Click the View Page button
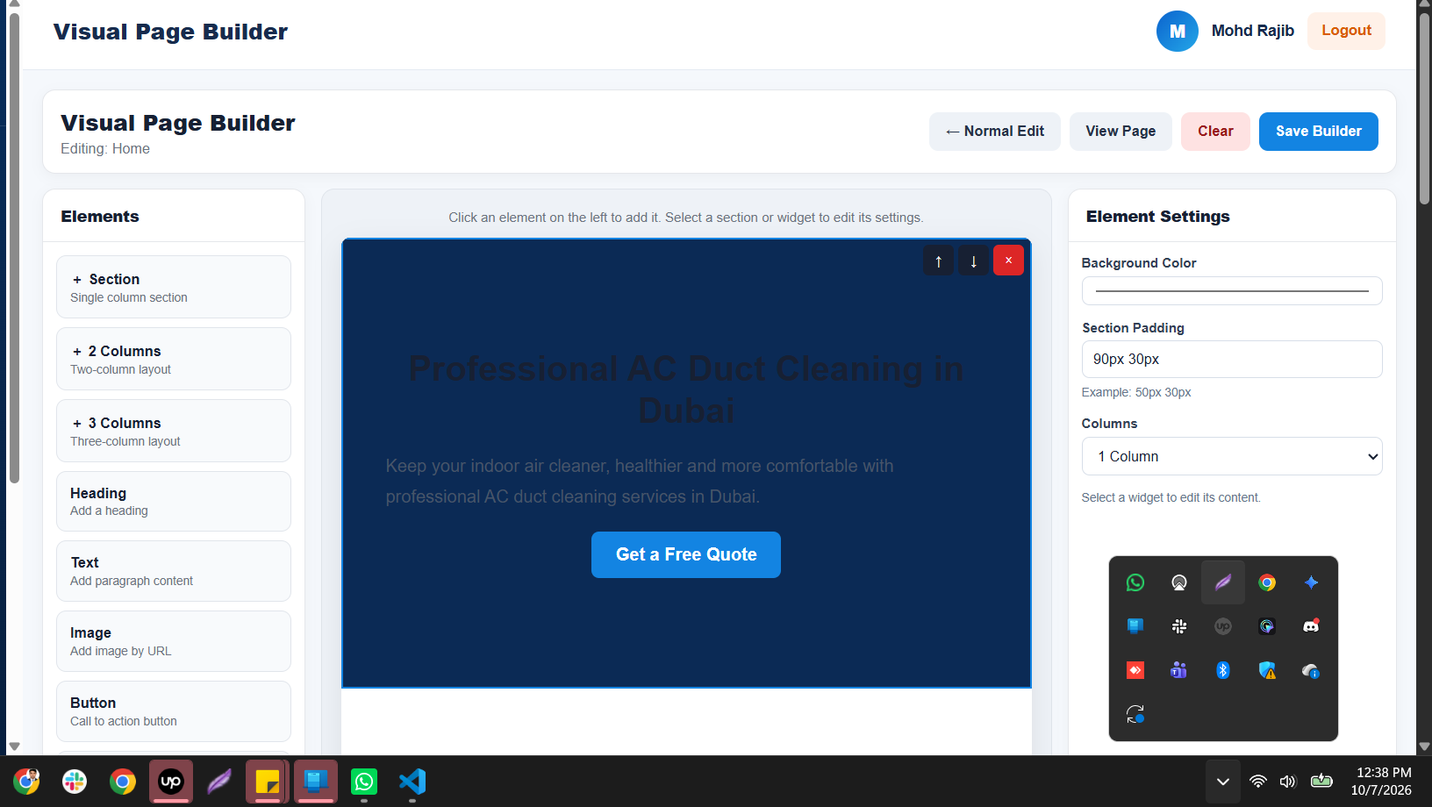Viewport: 1432px width, 807px height. pyautogui.click(x=1121, y=132)
